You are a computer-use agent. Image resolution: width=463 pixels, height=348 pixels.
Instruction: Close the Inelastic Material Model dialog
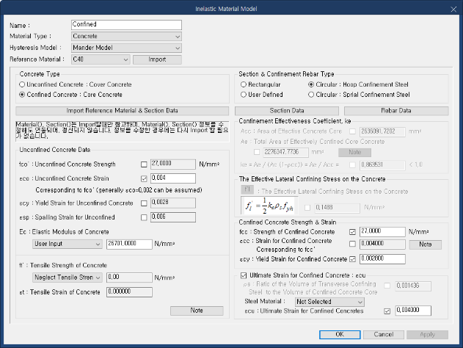point(453,9)
